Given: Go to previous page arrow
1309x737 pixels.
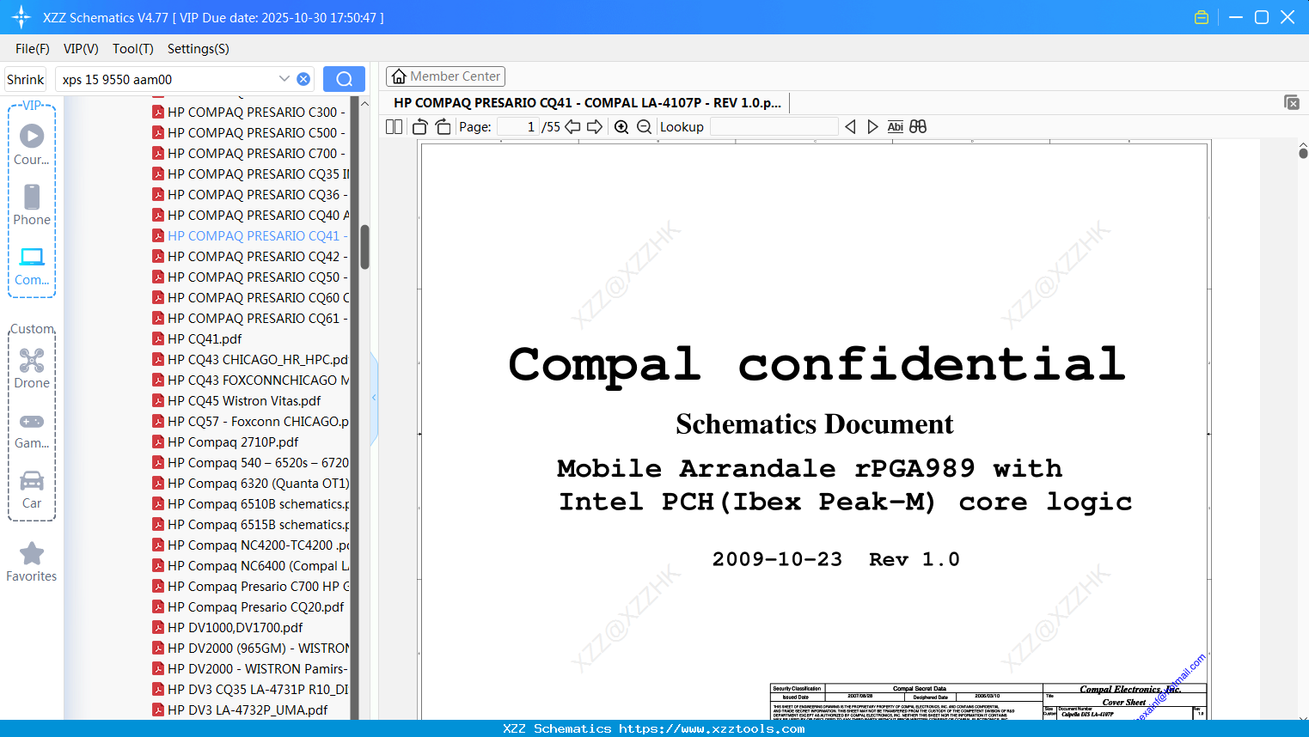Looking at the screenshot, I should (572, 127).
